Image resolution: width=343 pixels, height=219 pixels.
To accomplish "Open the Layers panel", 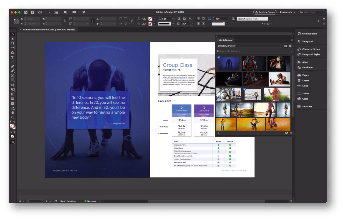I will click(x=305, y=80).
